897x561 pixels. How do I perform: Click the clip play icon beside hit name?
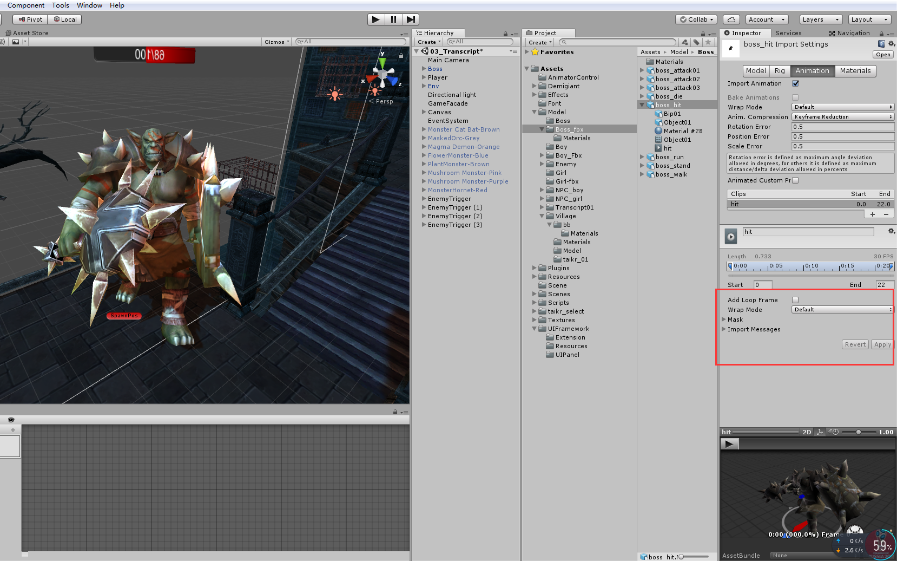pos(731,237)
